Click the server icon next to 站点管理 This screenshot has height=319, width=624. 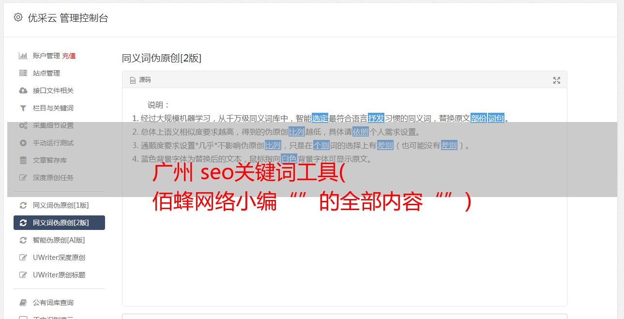point(23,73)
